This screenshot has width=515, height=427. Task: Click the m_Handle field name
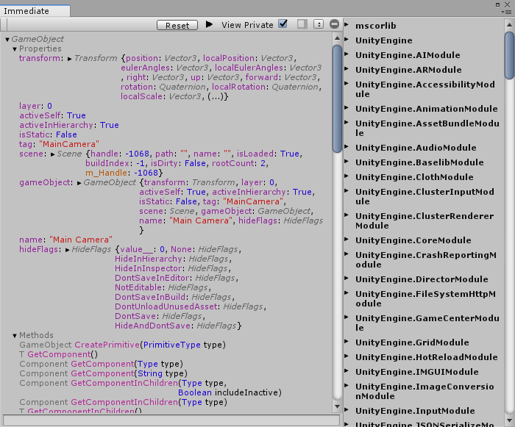(x=106, y=173)
